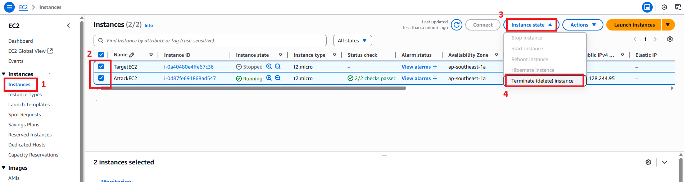The image size is (684, 182).
Task: Click the horizontal table scrollbar
Action: pos(253,88)
